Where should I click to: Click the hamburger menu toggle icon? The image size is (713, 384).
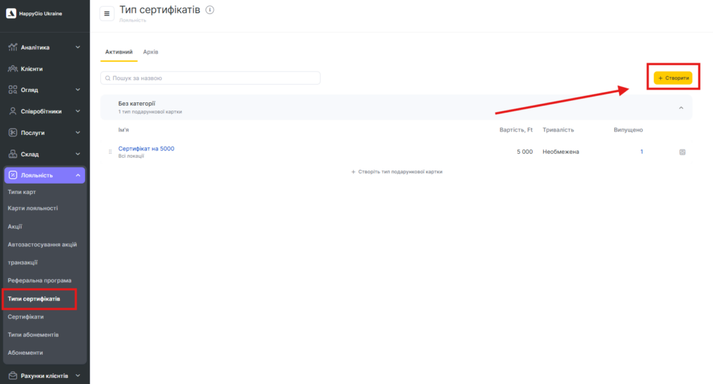[x=107, y=13]
